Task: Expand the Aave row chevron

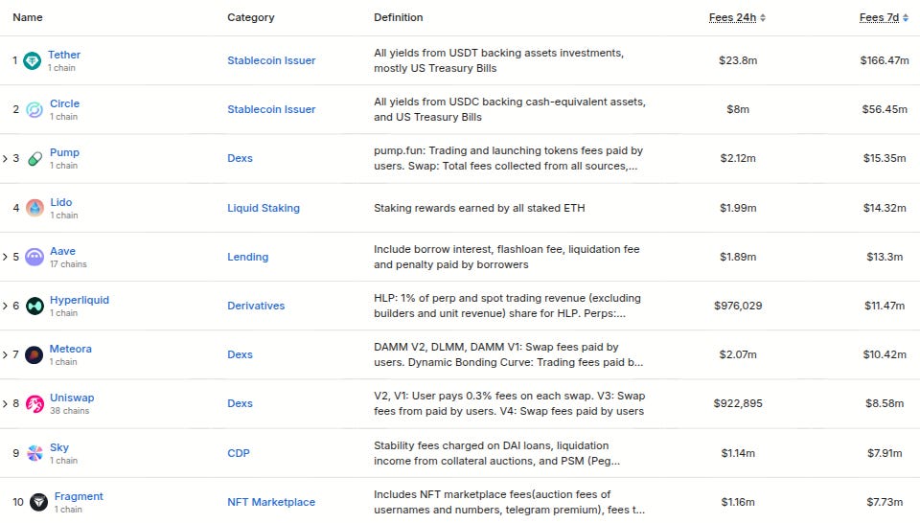Action: (6, 258)
